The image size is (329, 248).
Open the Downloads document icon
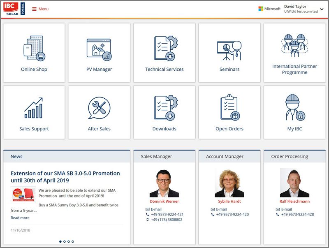tap(166, 108)
